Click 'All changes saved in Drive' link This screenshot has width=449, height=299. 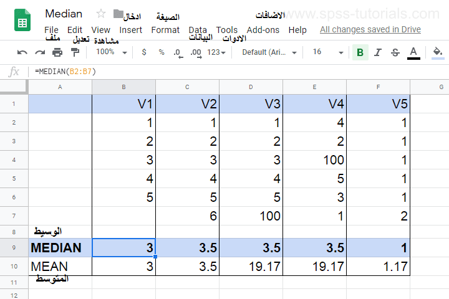(x=370, y=30)
